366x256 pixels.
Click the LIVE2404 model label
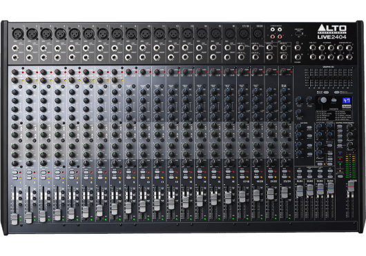[332, 37]
